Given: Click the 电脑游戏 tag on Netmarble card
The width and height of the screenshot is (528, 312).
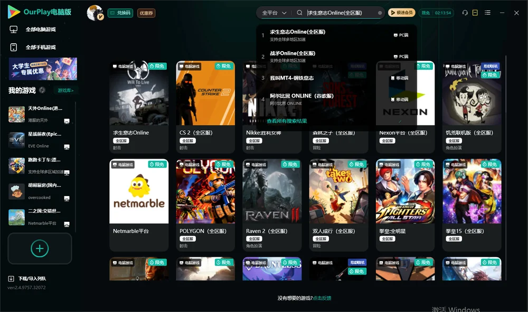Looking at the screenshot, I should tap(122, 164).
